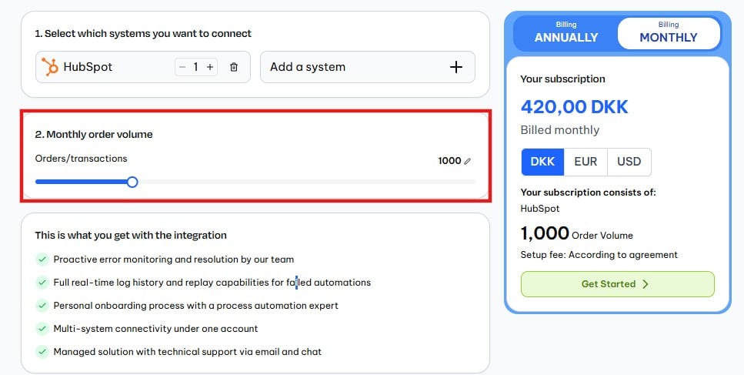Switch billing to Monthly
Viewport: 744px width, 375px height.
pos(669,33)
